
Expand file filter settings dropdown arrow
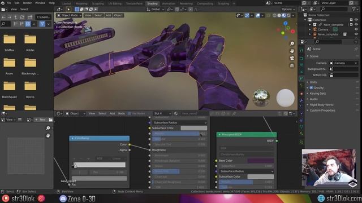coord(48,24)
